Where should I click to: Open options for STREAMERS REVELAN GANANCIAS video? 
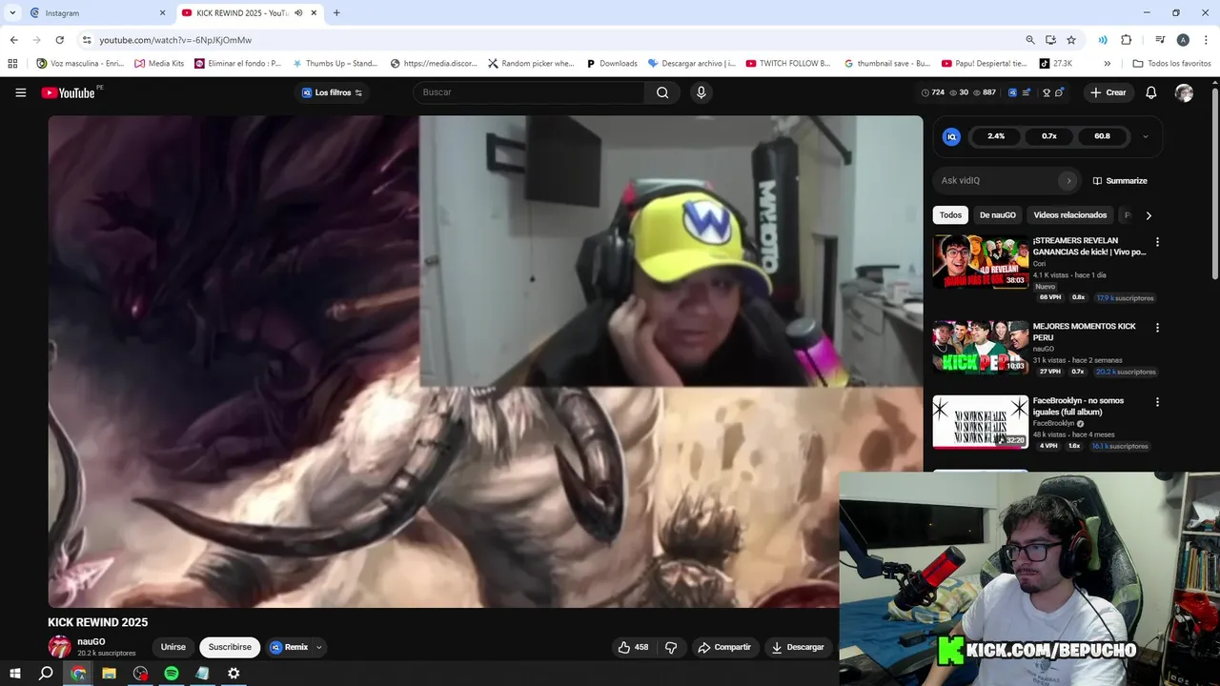point(1157,242)
